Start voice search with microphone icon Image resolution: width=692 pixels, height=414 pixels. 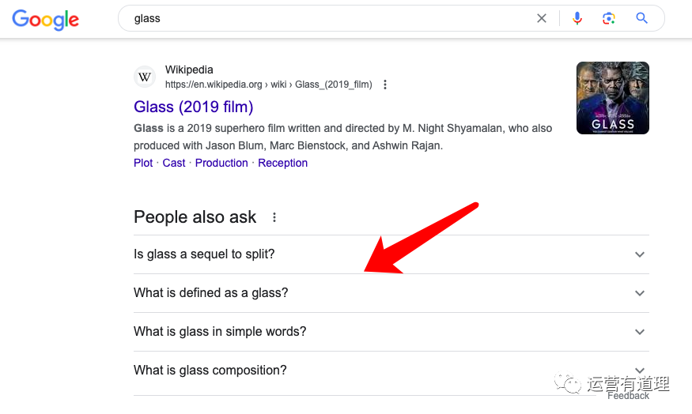pyautogui.click(x=577, y=18)
